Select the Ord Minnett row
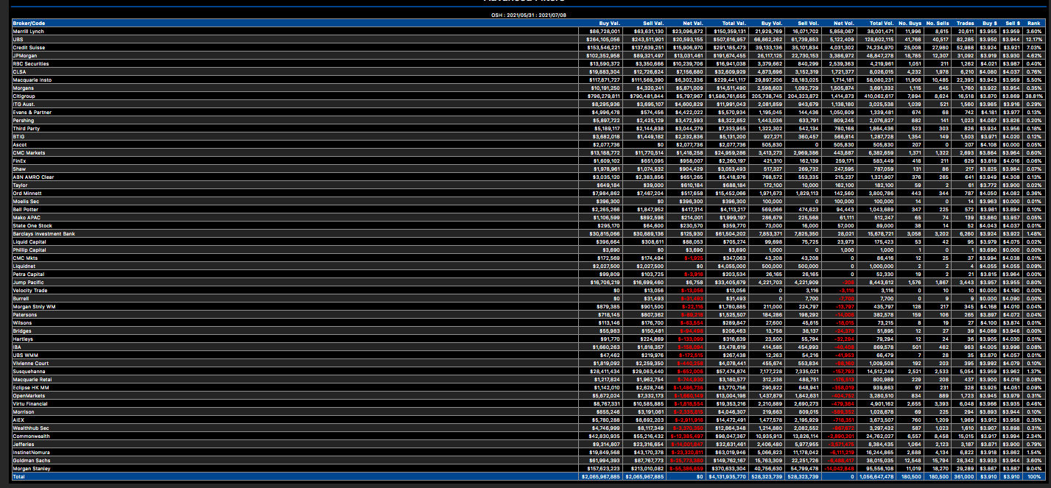 tap(528, 194)
